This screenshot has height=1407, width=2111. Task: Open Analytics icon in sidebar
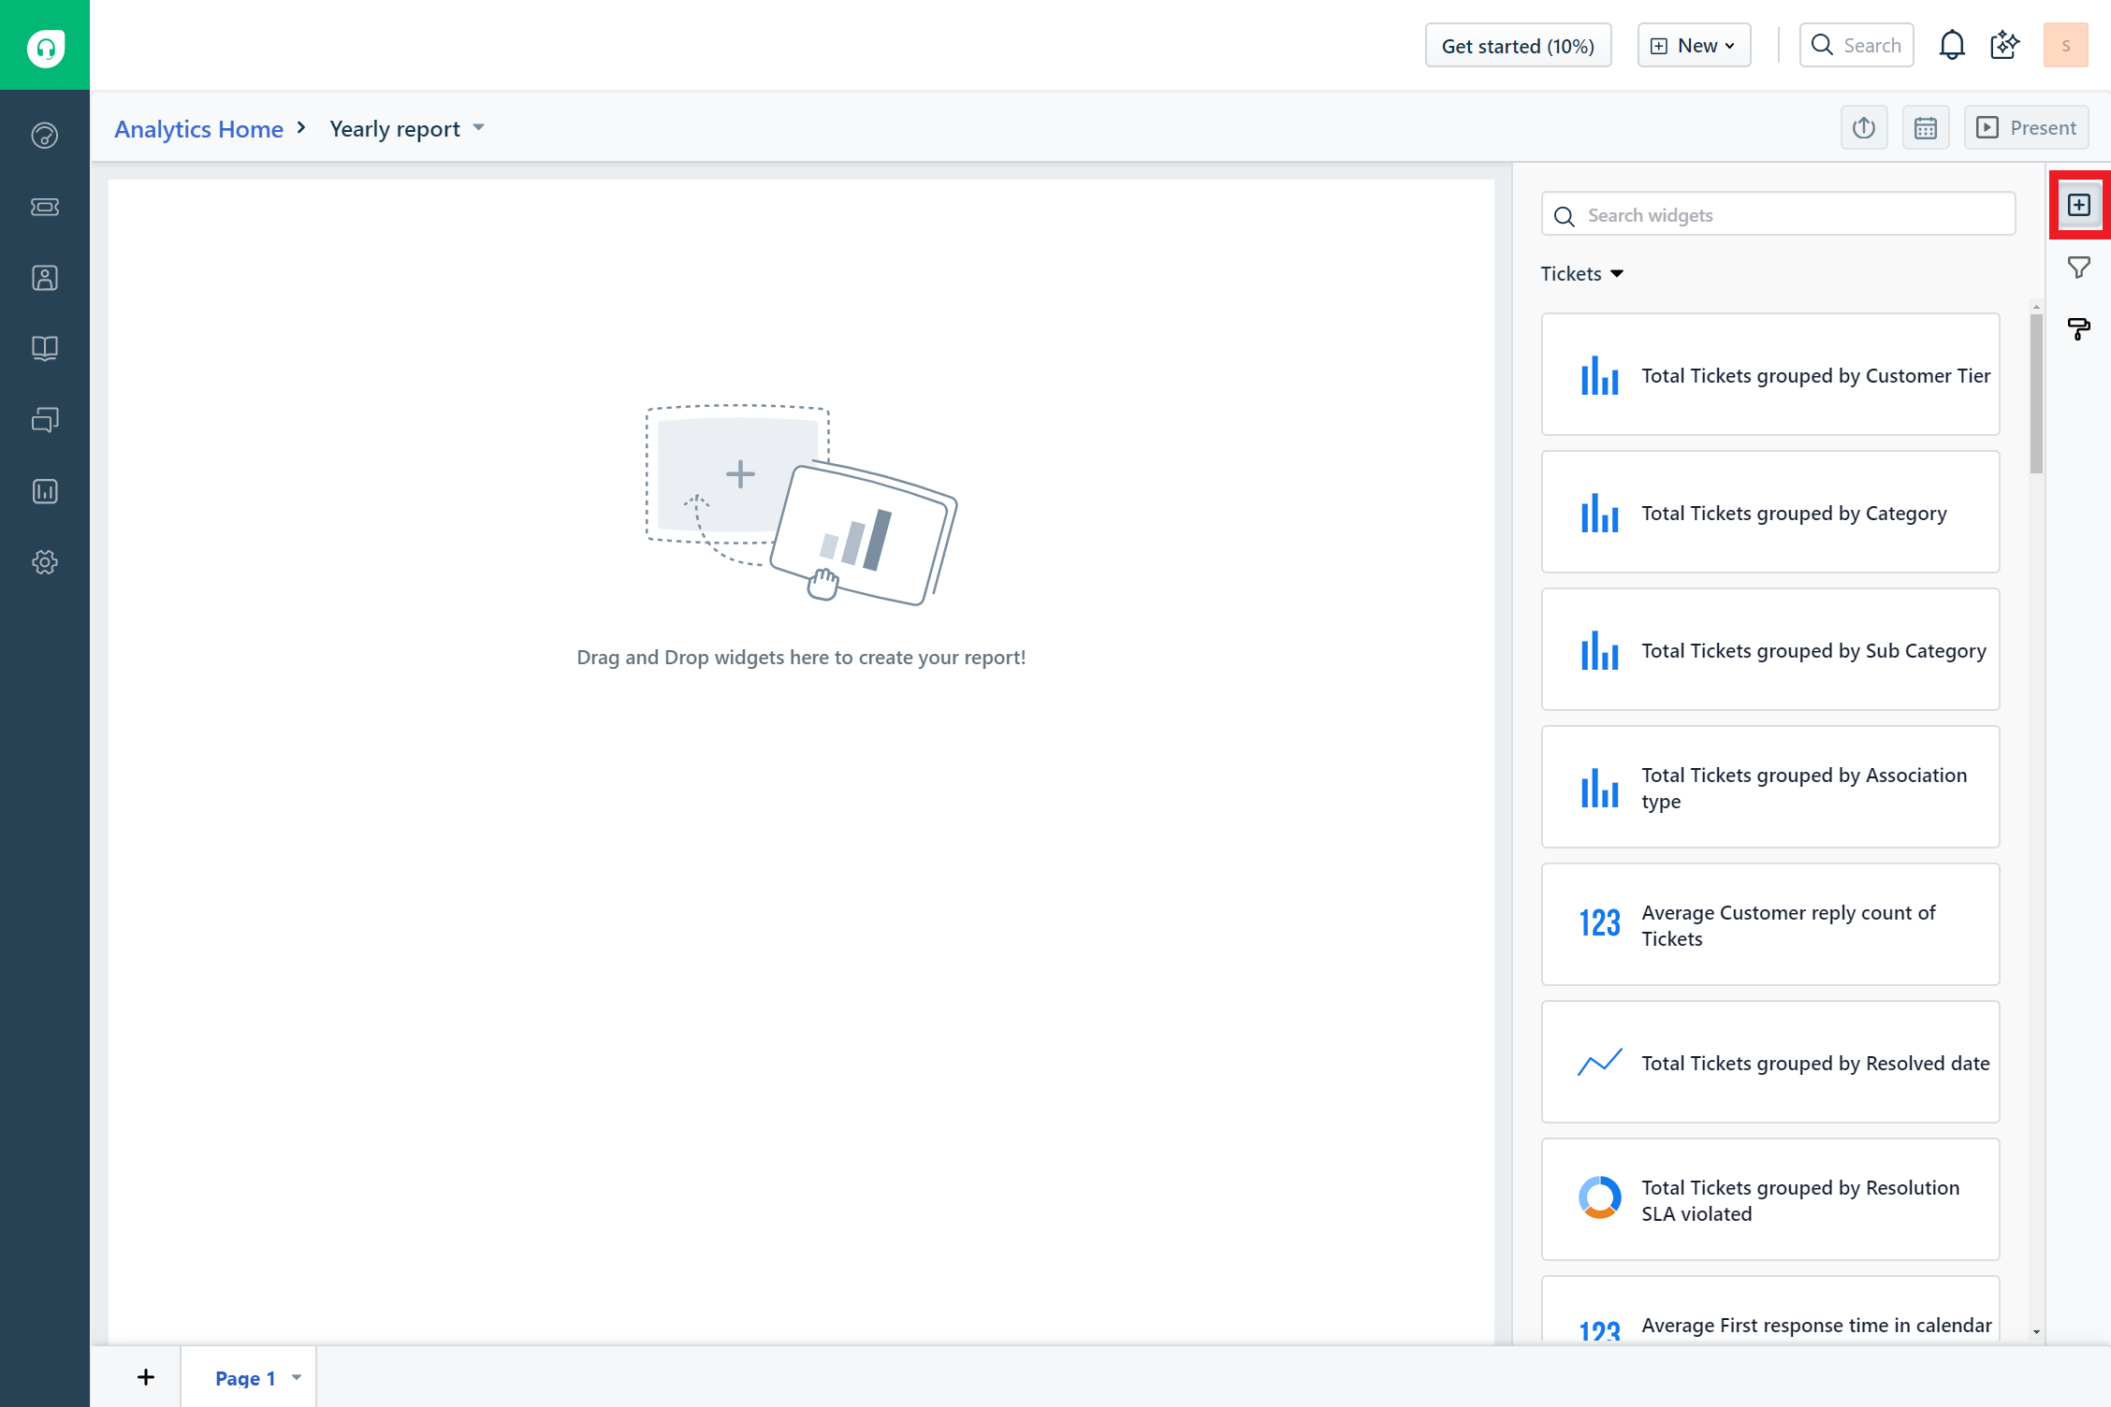[x=45, y=491]
